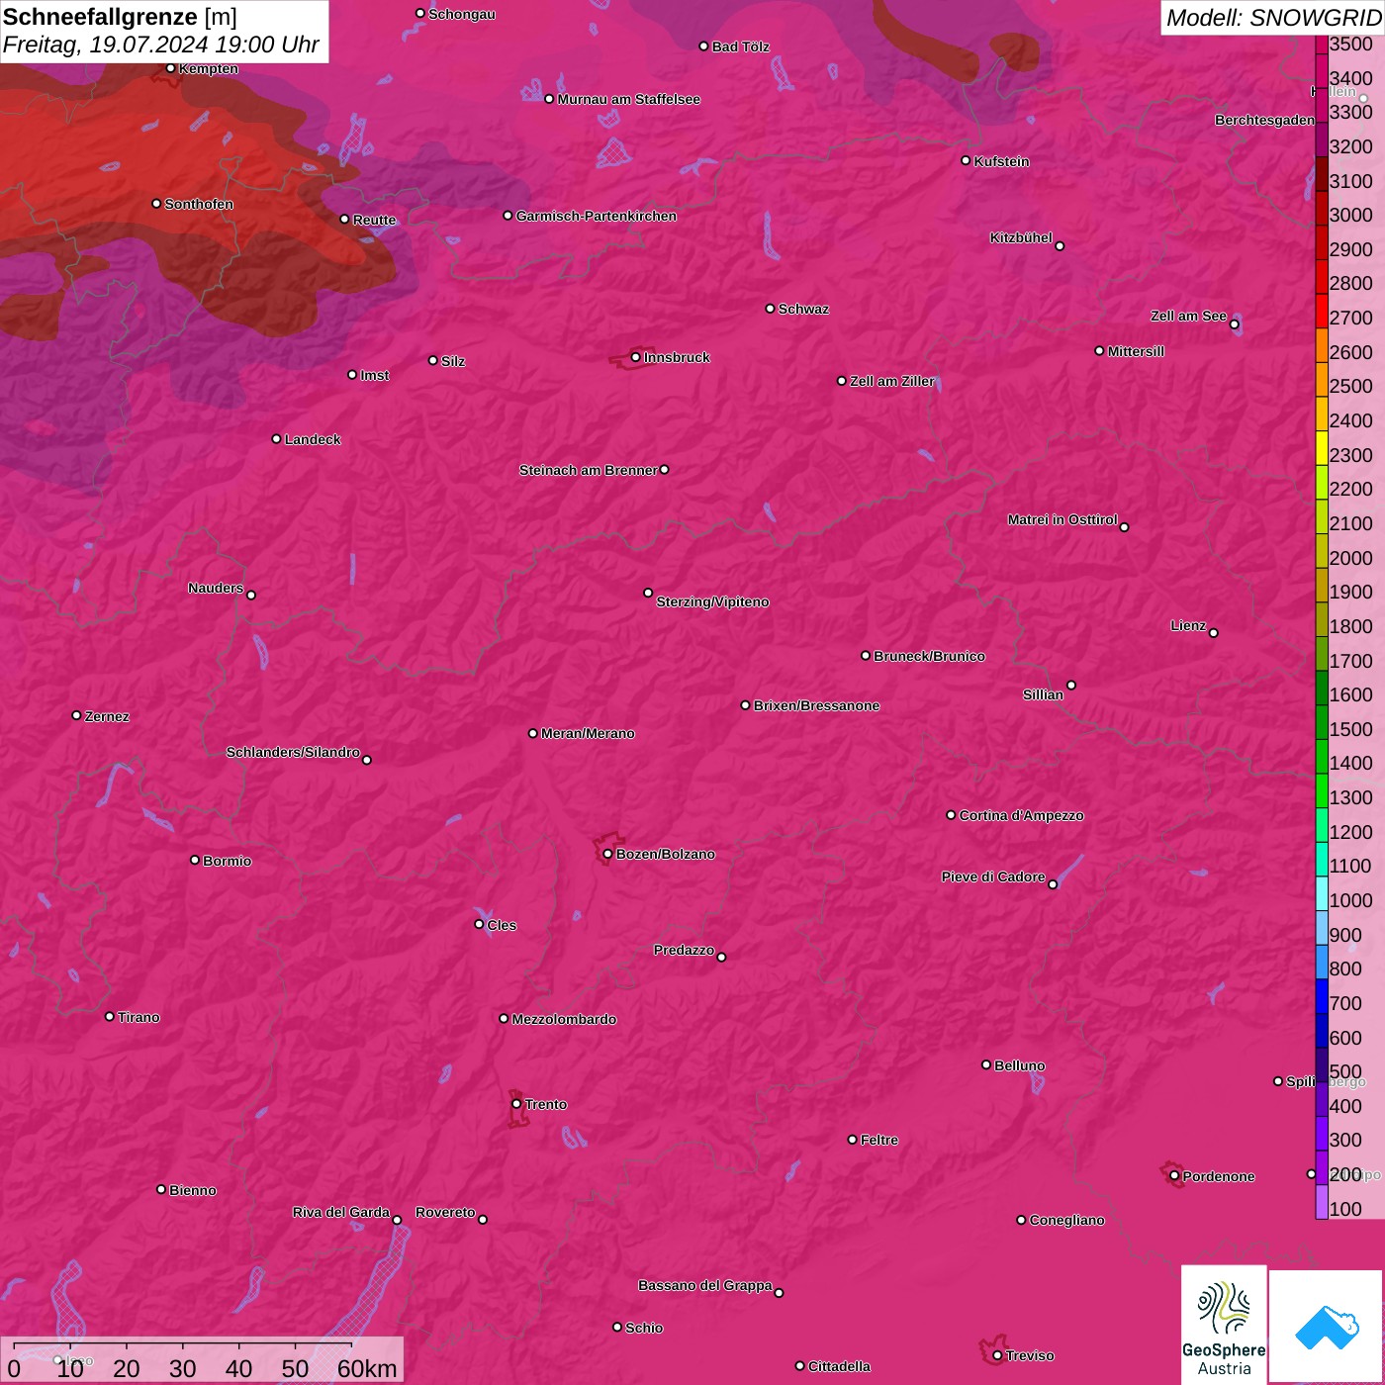The height and width of the screenshot is (1385, 1385).
Task: Click the GeoSphere Austria logo
Action: click(x=1224, y=1324)
